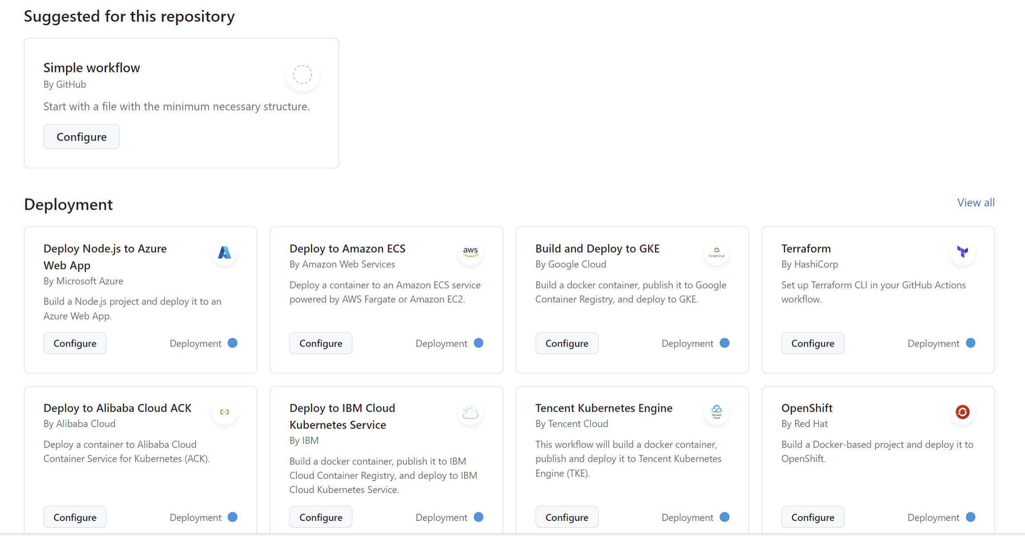Click the Microsoft Azure logo icon
1025x536 pixels.
click(x=225, y=253)
